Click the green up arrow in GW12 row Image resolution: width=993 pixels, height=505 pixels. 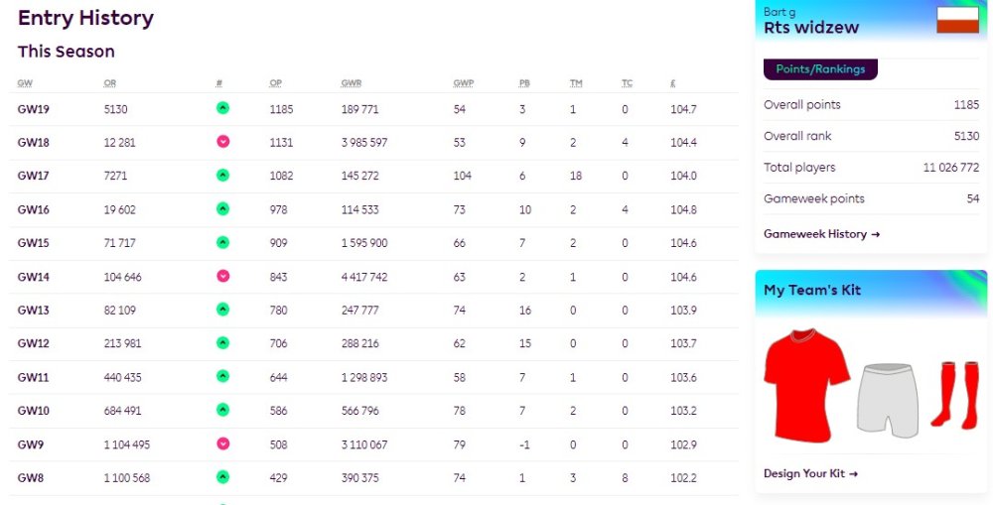point(222,342)
